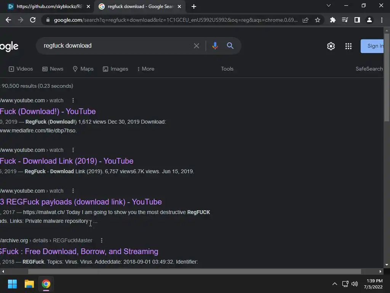The width and height of the screenshot is (390, 293).
Task: Click the 90,500 results count text
Action: (37, 86)
